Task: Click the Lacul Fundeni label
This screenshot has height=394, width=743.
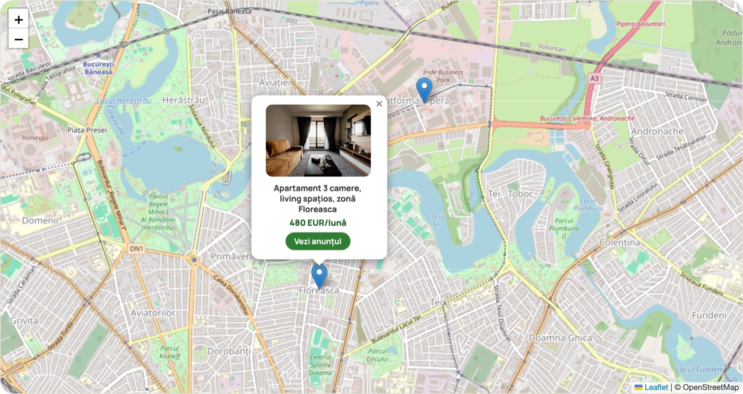Action: pyautogui.click(x=699, y=370)
